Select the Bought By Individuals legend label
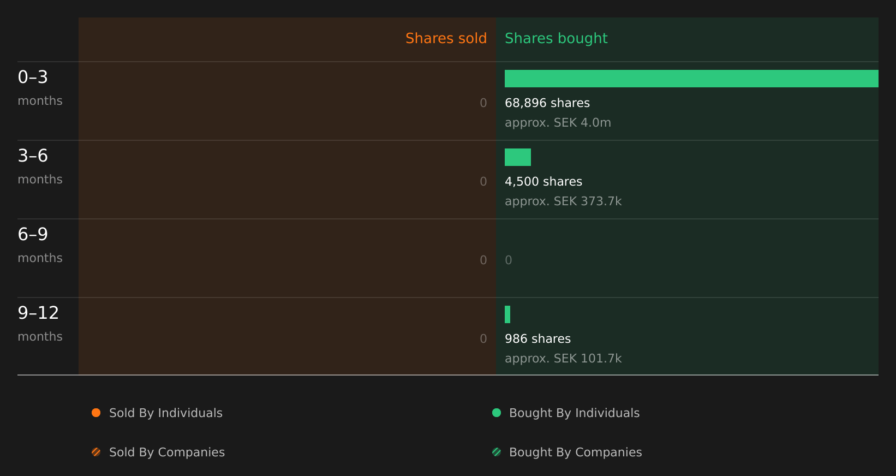The height and width of the screenshot is (476, 896). (575, 413)
